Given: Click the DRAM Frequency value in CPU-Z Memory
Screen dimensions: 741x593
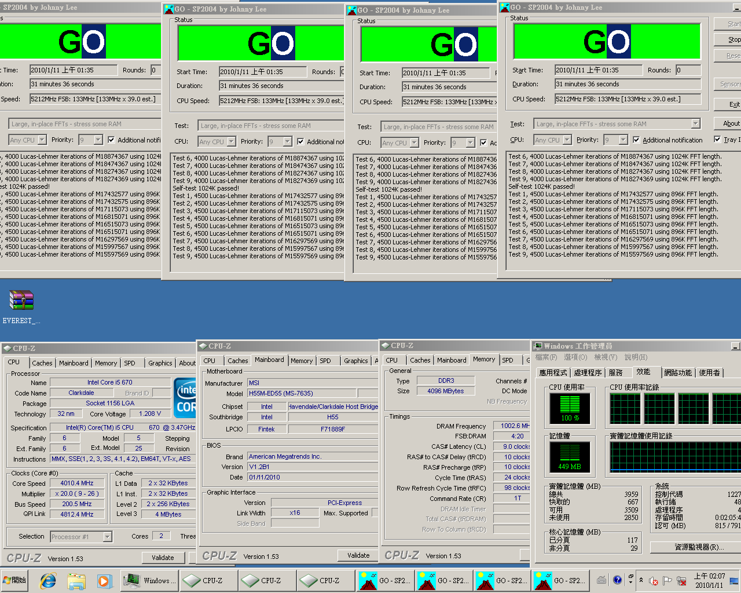Looking at the screenshot, I should (x=512, y=426).
